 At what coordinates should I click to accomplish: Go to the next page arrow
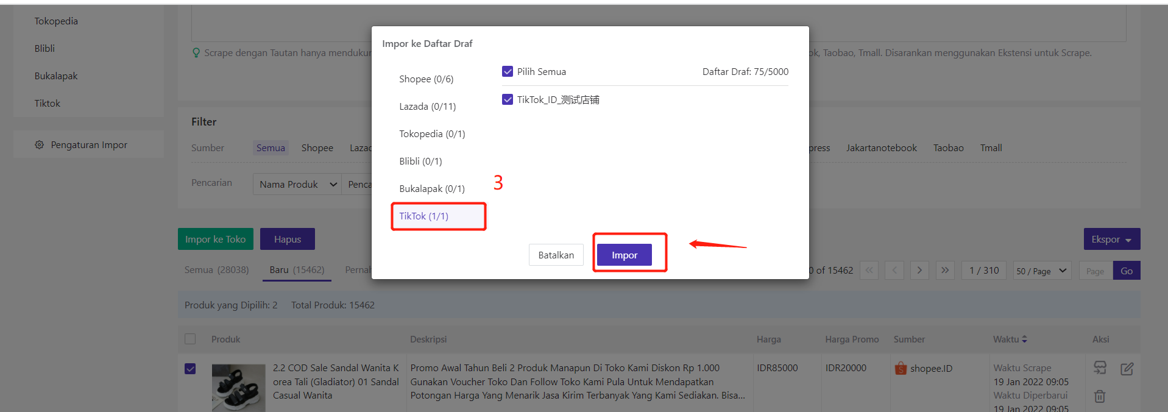point(919,271)
